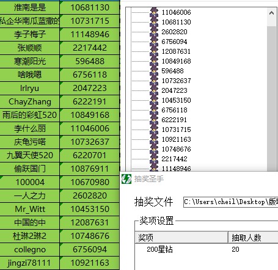Viewport: 278px width, 270px height.
Task: Select winner list entry 596488
Action: 172,71
